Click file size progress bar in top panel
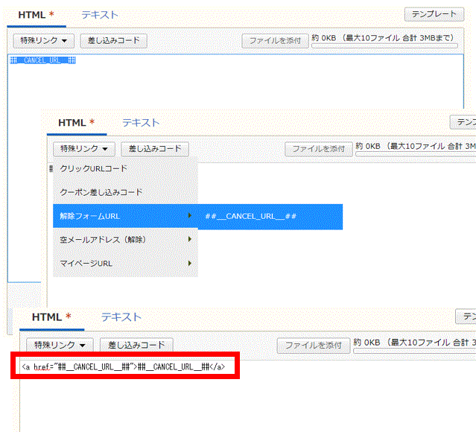 384,46
